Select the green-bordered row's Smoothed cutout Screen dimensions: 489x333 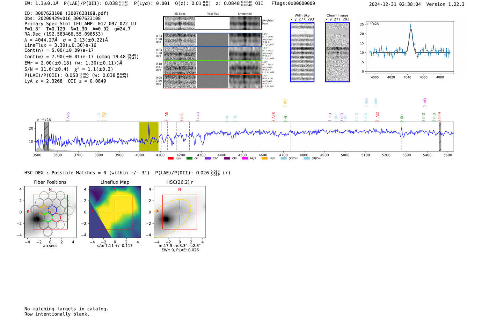(245, 54)
